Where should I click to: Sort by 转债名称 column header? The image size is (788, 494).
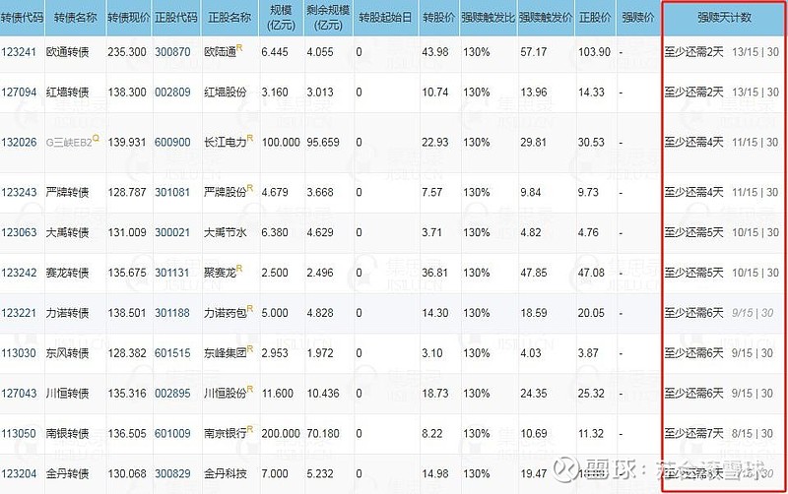tap(76, 18)
